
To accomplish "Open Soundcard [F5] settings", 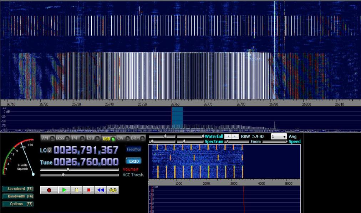I will click(18, 189).
